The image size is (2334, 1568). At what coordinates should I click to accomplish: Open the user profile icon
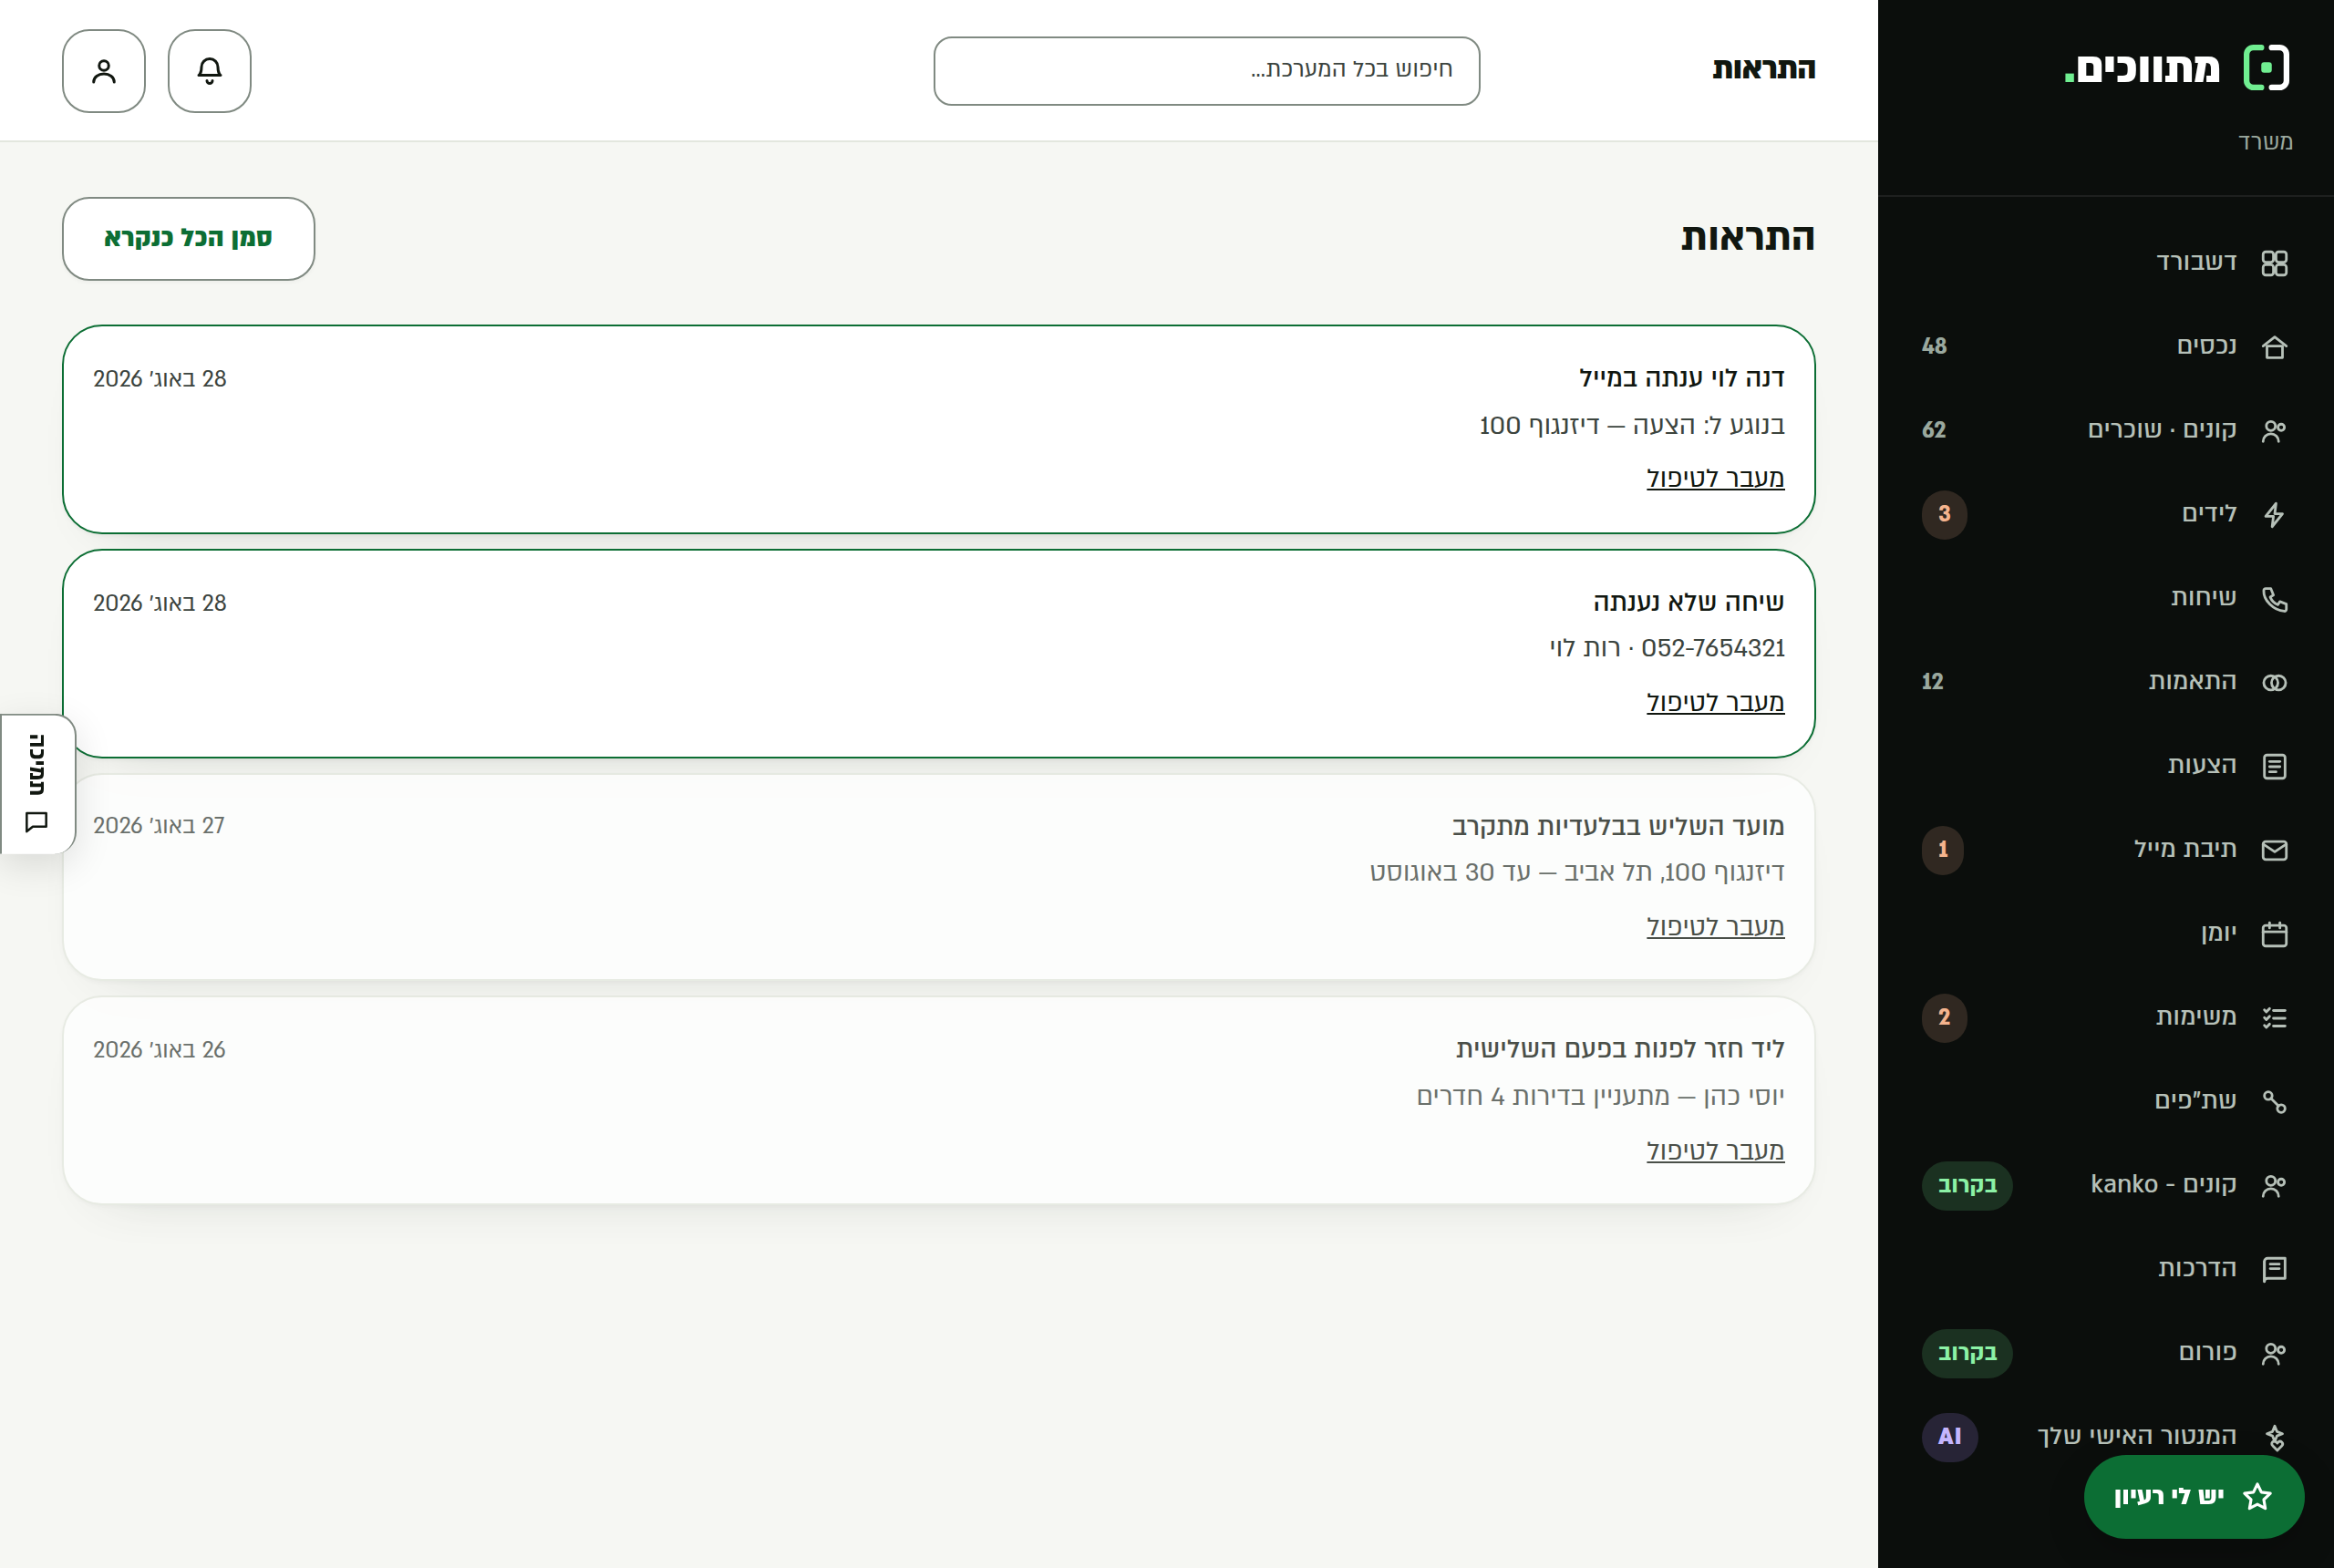tap(104, 71)
